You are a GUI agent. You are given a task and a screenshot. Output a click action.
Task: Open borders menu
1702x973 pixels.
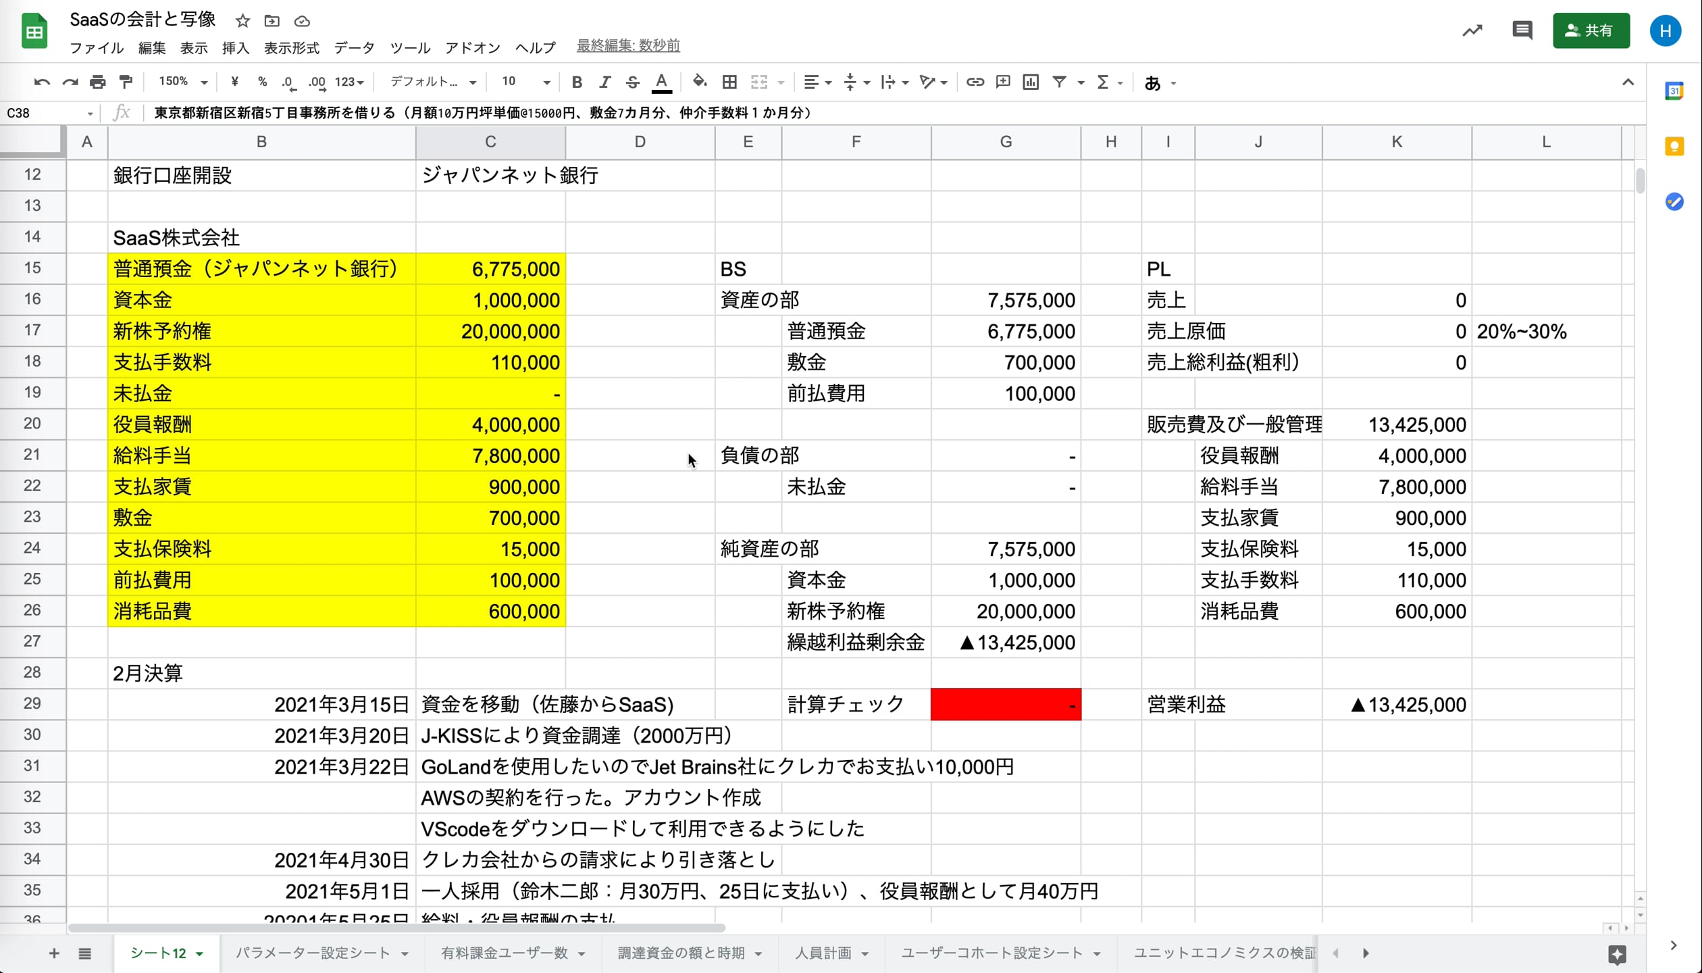(729, 82)
